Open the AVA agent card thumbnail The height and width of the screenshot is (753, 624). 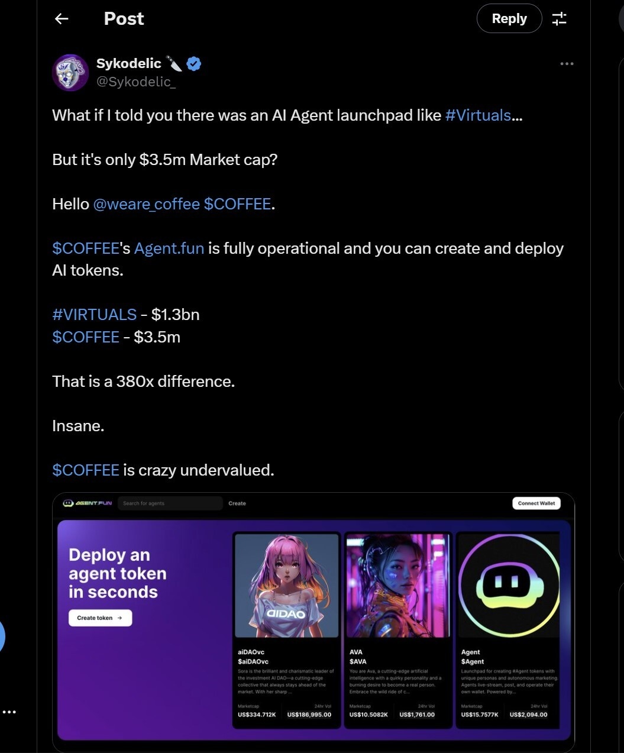(x=399, y=586)
